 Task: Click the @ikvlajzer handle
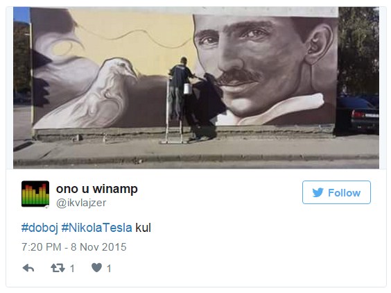[x=81, y=203]
